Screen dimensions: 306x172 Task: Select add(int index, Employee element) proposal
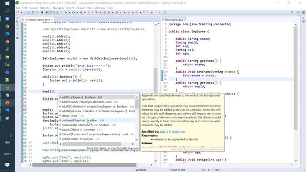(97, 102)
